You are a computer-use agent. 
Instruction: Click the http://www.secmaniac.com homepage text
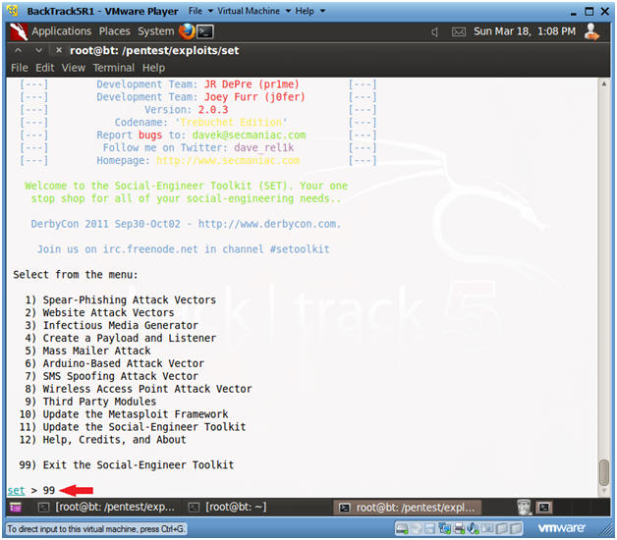pos(228,160)
